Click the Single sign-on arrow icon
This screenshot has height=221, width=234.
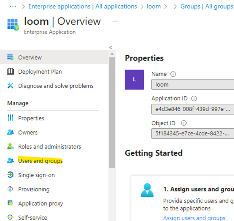click(x=10, y=175)
